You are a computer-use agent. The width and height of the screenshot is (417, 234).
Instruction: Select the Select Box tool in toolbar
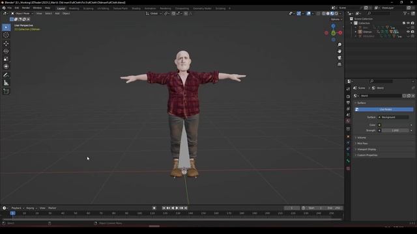tap(6, 27)
